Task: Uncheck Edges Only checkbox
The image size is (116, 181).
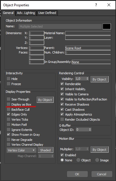Action: [9, 114]
